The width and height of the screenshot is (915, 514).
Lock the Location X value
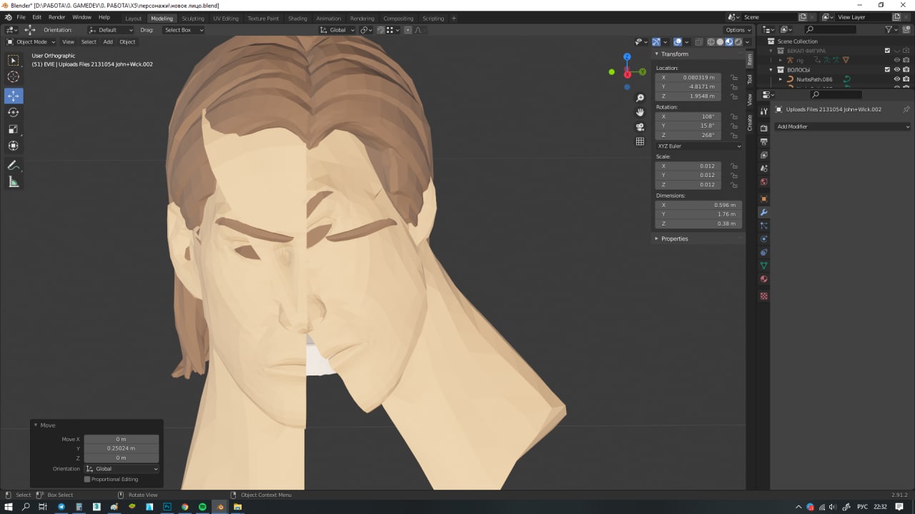[734, 77]
